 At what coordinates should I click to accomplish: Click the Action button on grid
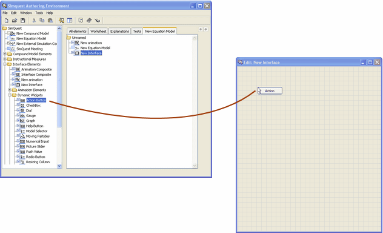point(270,90)
